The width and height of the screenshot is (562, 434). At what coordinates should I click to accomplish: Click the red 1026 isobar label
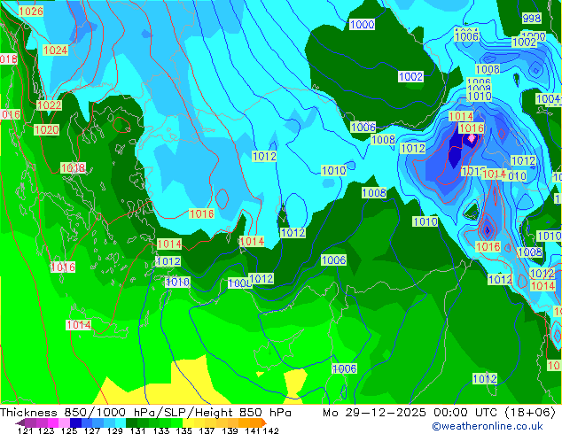[x=31, y=12]
